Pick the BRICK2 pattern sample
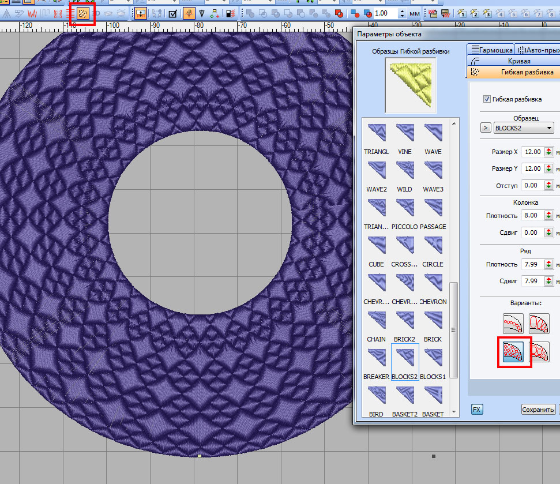 pyautogui.click(x=404, y=321)
